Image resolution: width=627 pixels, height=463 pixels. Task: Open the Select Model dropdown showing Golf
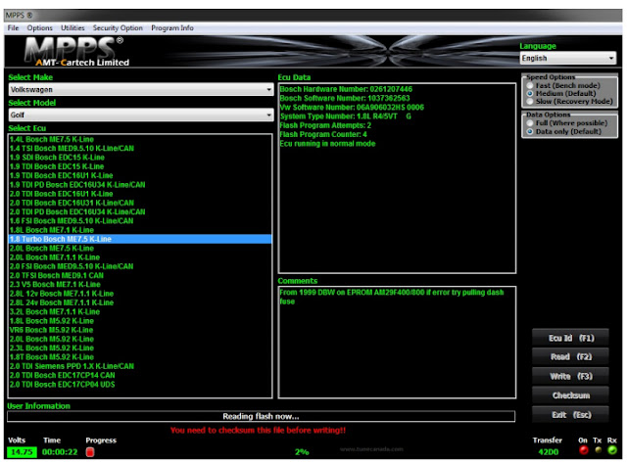[141, 116]
